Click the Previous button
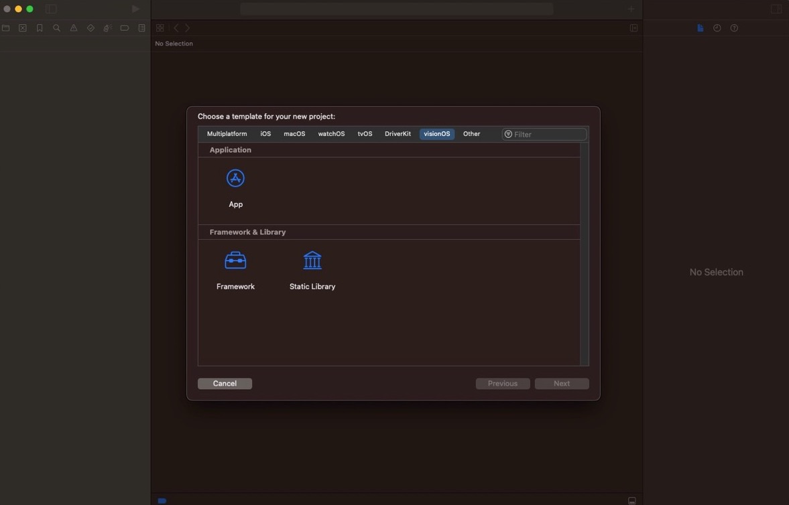 pyautogui.click(x=503, y=384)
